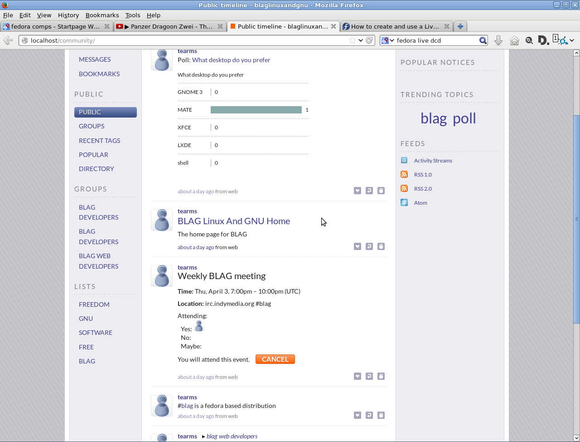Open the URL history dropdown arrow
580x442 pixels.
tap(361, 40)
